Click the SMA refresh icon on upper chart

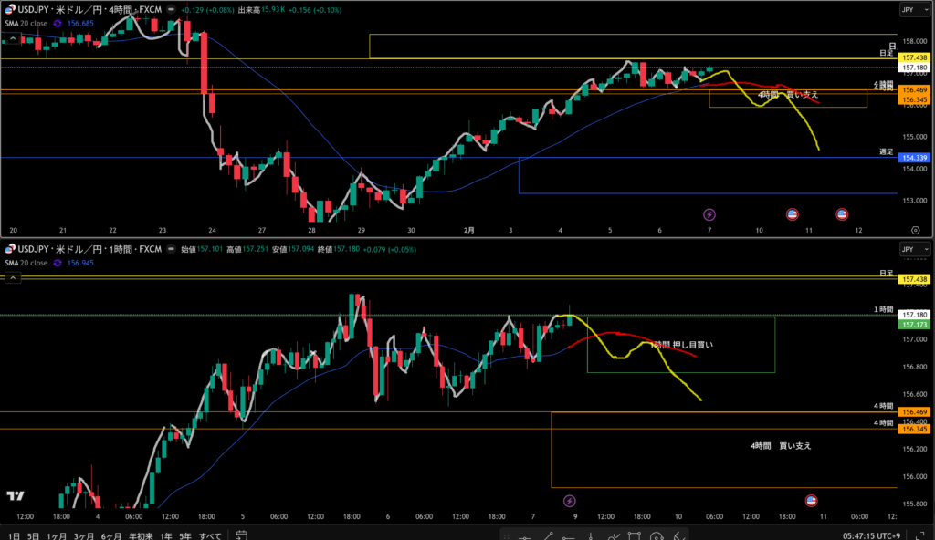pyautogui.click(x=59, y=22)
